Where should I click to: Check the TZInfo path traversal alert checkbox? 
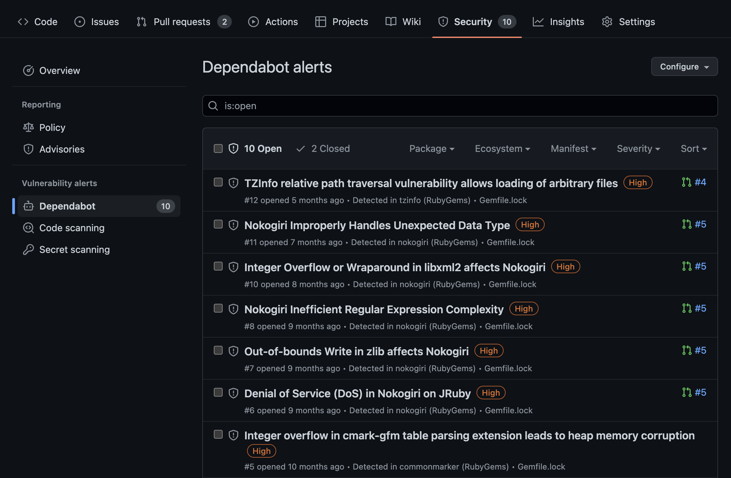coord(218,182)
